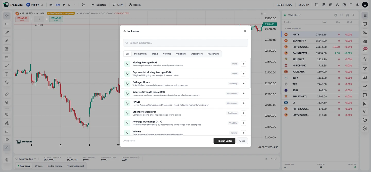Select HDFCBANK row in the watchlist
The width and height of the screenshot is (371, 172).
pyautogui.click(x=320, y=65)
